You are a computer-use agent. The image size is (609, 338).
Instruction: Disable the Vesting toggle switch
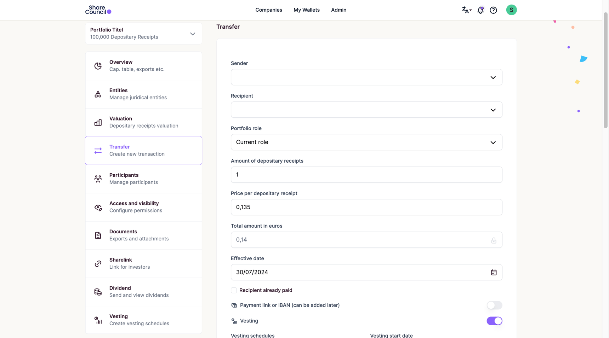[x=494, y=321]
